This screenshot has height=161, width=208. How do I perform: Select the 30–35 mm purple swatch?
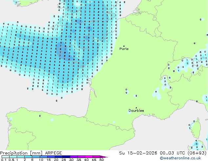pos(74,157)
